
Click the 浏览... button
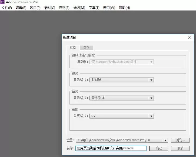[180, 140]
